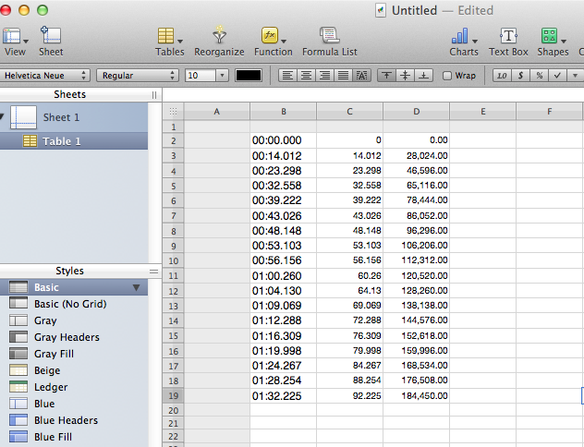
Task: Select column A header
Action: 217,111
